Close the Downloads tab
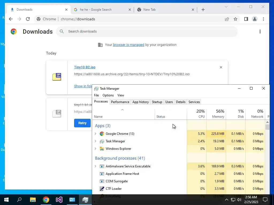274x205 pixels. (66, 10)
